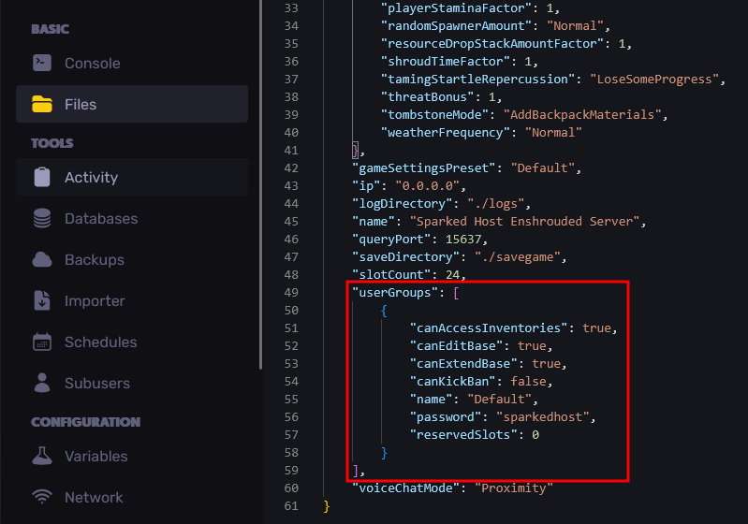The width and height of the screenshot is (748, 524).
Task: Click the canKickBan false value
Action: [528, 382]
